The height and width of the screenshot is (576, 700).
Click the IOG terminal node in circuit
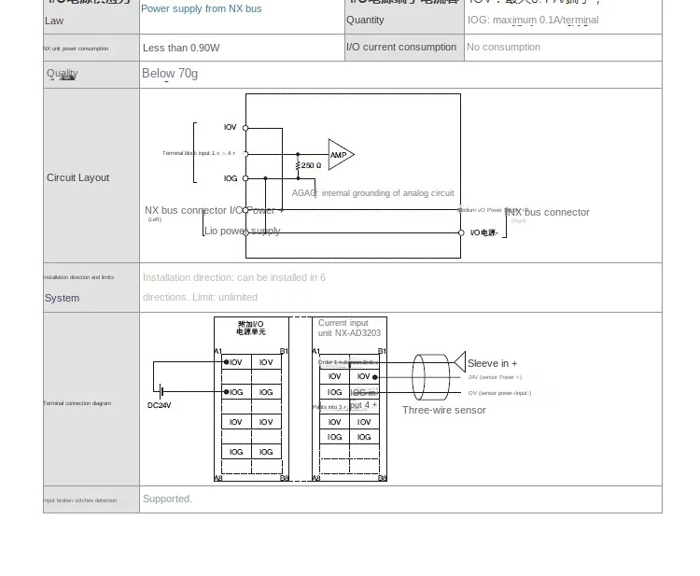245,178
